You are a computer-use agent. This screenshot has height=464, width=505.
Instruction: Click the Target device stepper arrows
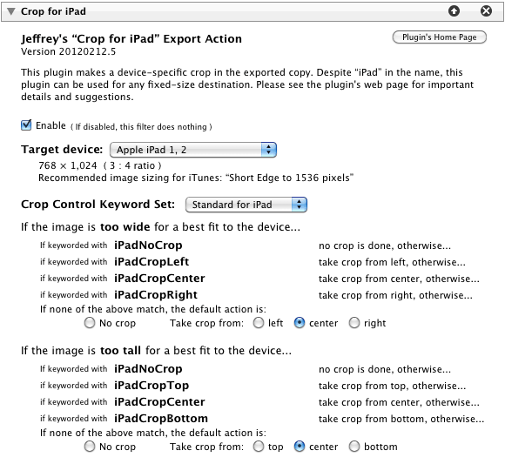268,150
